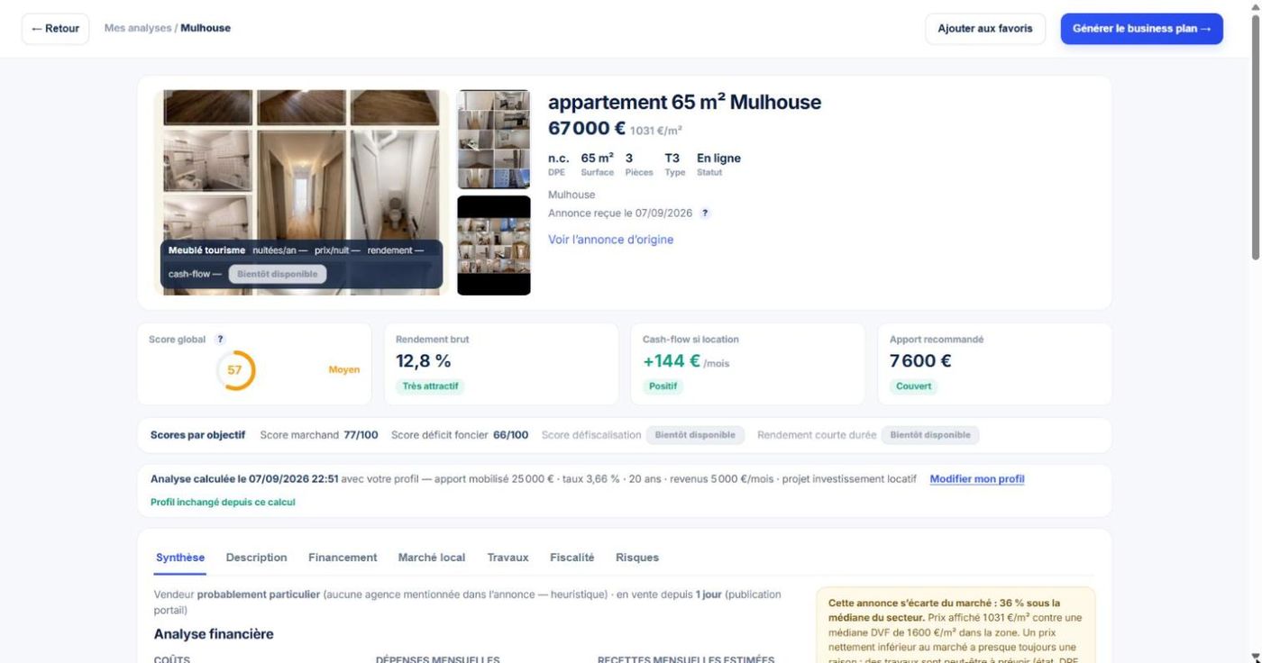Open the upper small photo thumbnail
The width and height of the screenshot is (1262, 663).
coord(494,139)
